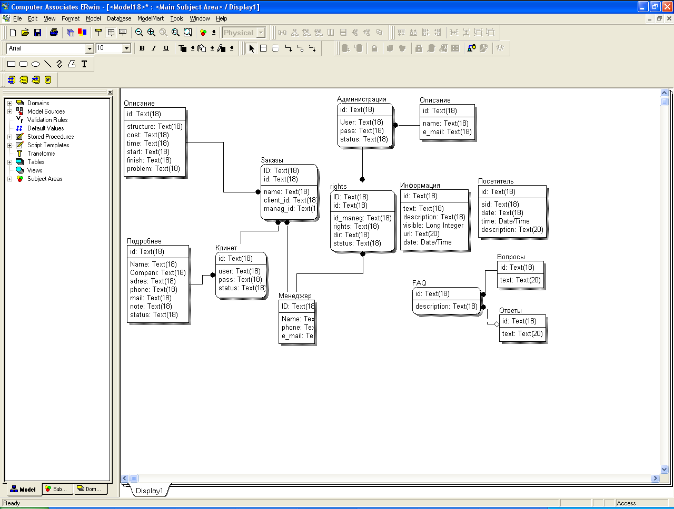Create a new model with the New icon
The width and height of the screenshot is (674, 509).
tap(13, 33)
